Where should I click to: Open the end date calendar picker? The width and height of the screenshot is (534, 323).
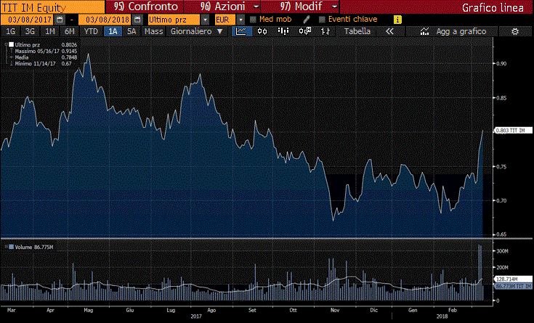[x=137, y=20]
